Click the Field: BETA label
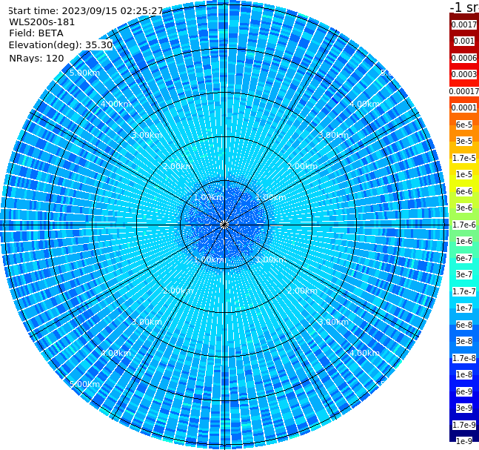Screen dimensions: 479x450 tap(36, 33)
